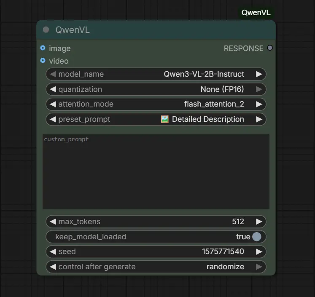This screenshot has width=315, height=297.
Task: Switch to next attention_mode with right arrow
Action: (x=259, y=104)
